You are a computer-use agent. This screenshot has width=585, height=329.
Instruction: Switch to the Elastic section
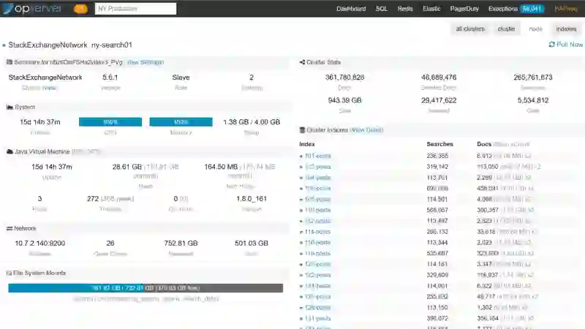(x=431, y=9)
